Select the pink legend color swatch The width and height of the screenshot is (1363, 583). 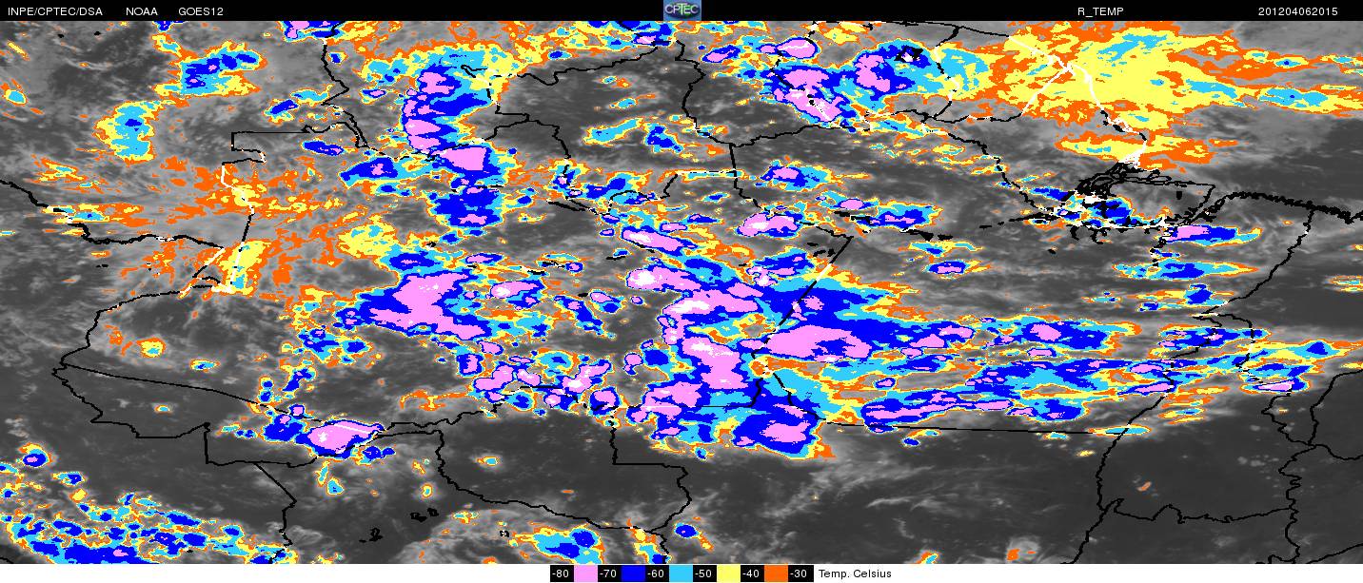point(585,573)
